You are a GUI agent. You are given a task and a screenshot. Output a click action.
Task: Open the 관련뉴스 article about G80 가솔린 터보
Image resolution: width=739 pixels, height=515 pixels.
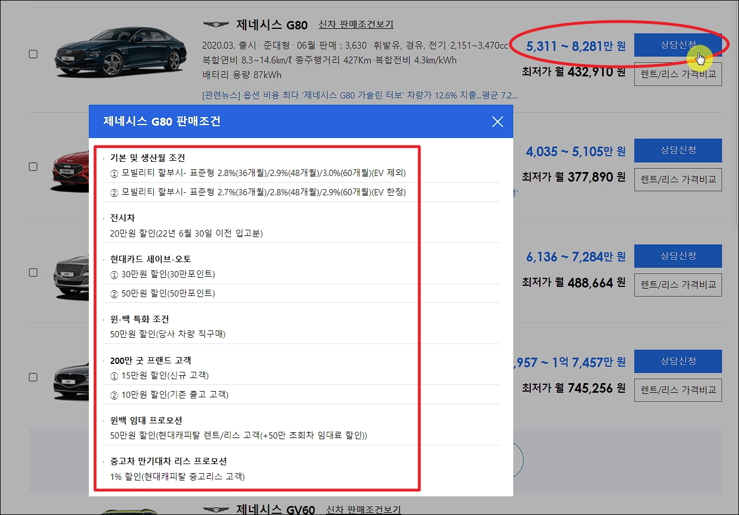pyautogui.click(x=360, y=95)
